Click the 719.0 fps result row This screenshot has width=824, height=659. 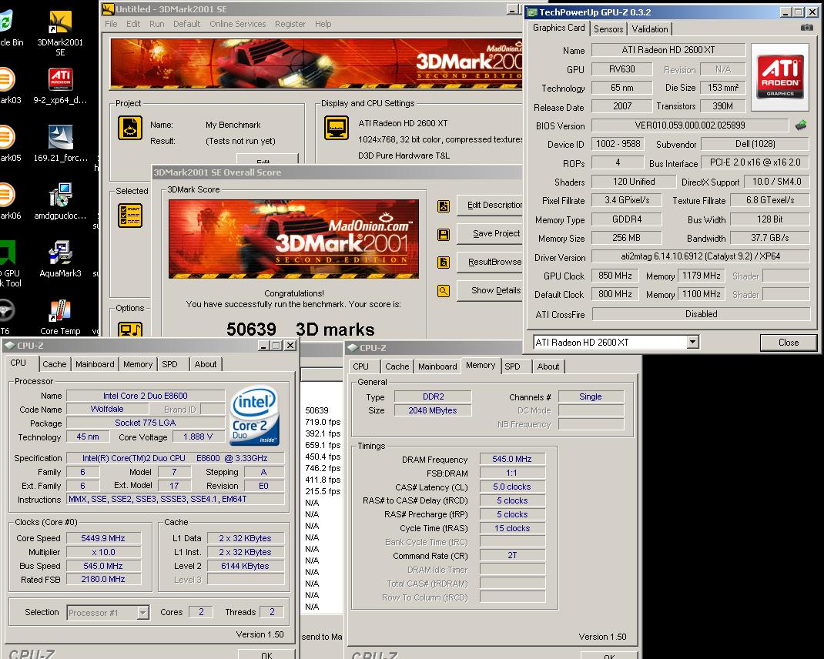323,422
